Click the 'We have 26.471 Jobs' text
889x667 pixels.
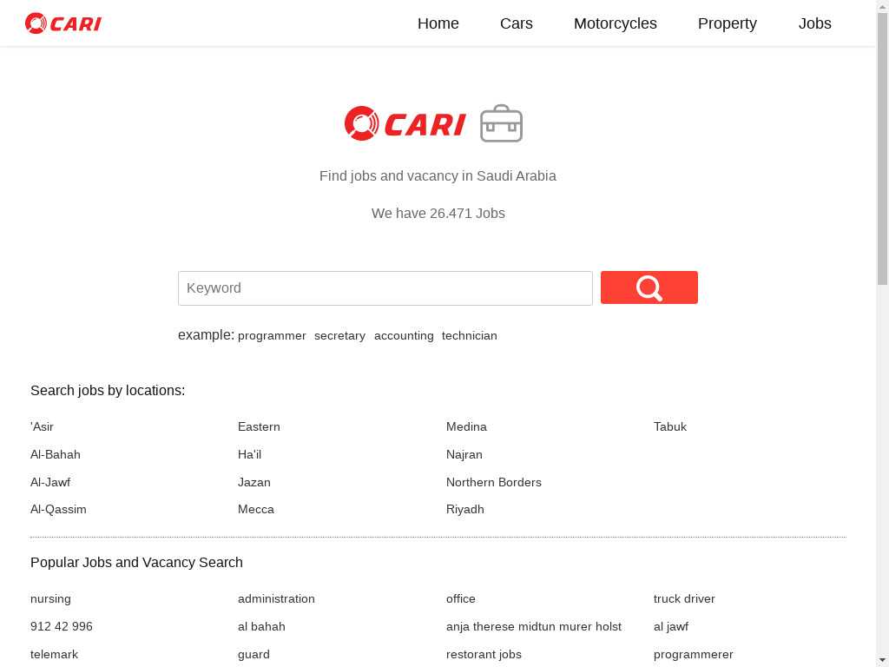click(438, 214)
